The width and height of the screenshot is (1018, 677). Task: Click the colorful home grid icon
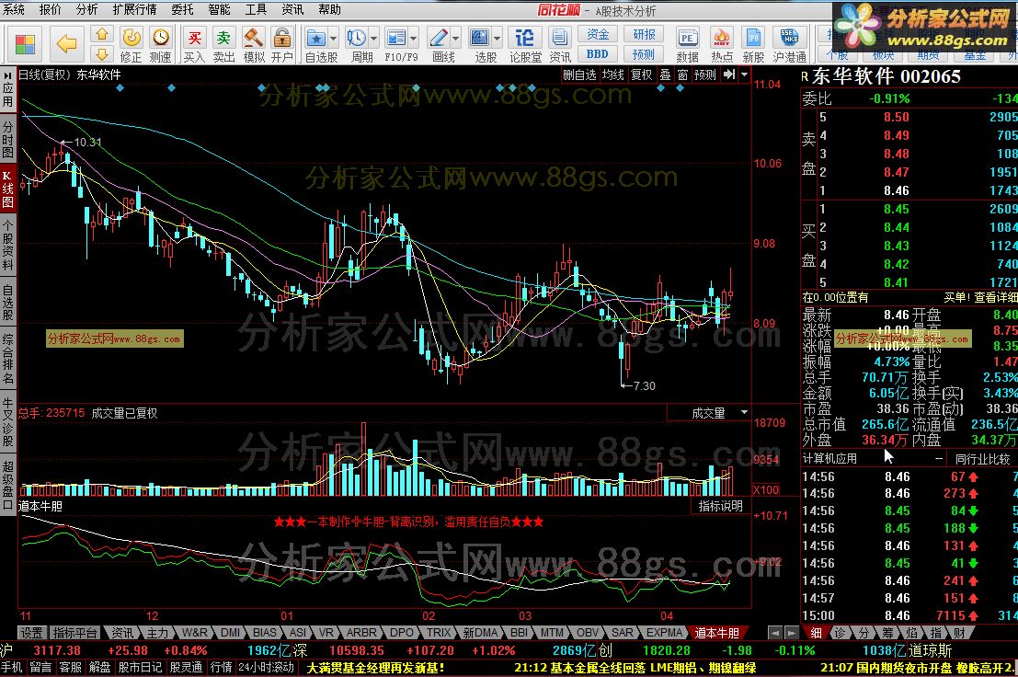[x=25, y=43]
